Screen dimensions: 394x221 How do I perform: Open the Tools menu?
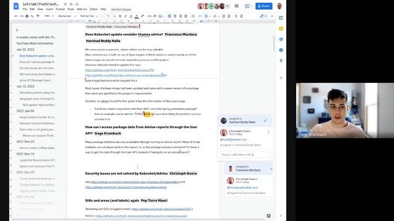(71, 9)
